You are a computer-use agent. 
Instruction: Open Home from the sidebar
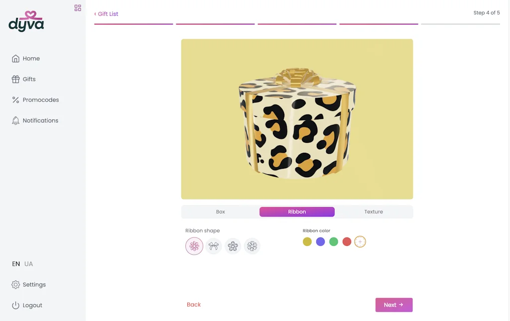tap(26, 59)
